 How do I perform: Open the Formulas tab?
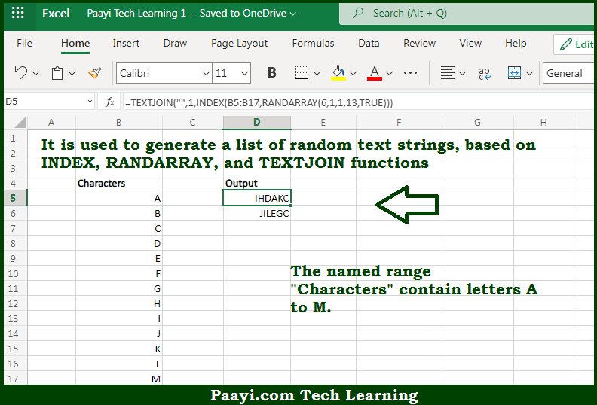click(x=313, y=44)
